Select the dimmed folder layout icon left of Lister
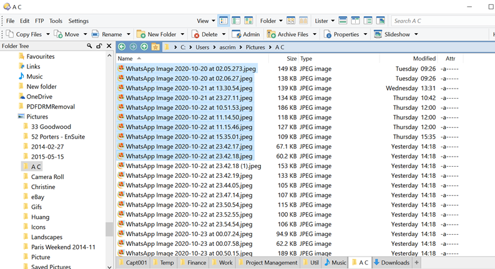495x269 pixels. (x=303, y=21)
